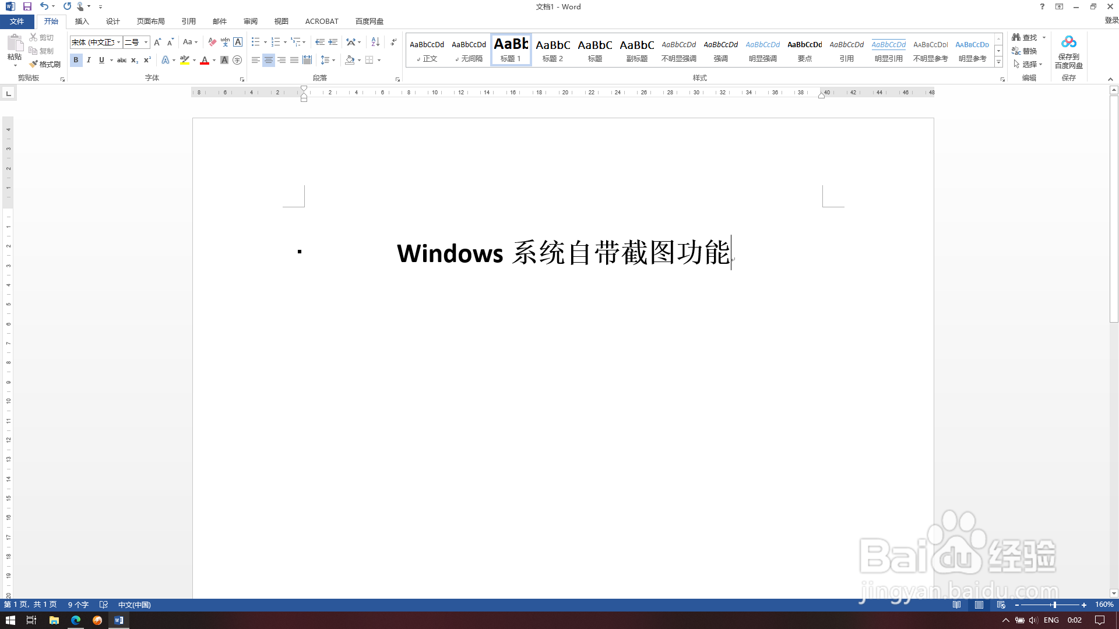Open the Replace (替换) dialog
The image size is (1119, 629).
pos(1025,51)
